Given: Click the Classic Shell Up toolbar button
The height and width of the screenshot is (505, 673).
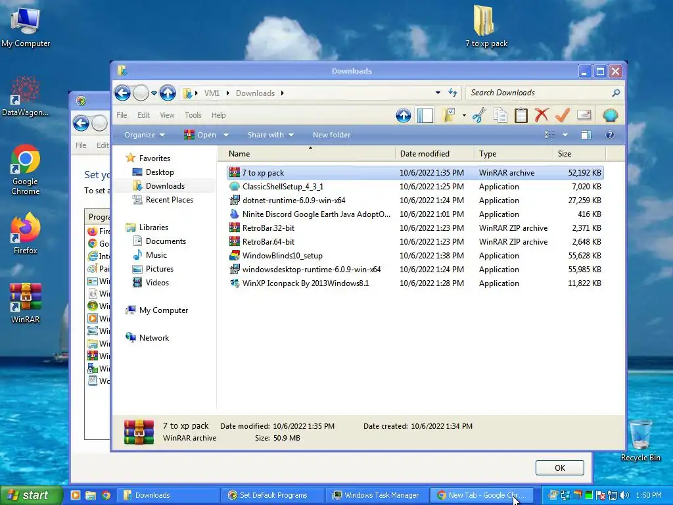Looking at the screenshot, I should click(x=403, y=115).
